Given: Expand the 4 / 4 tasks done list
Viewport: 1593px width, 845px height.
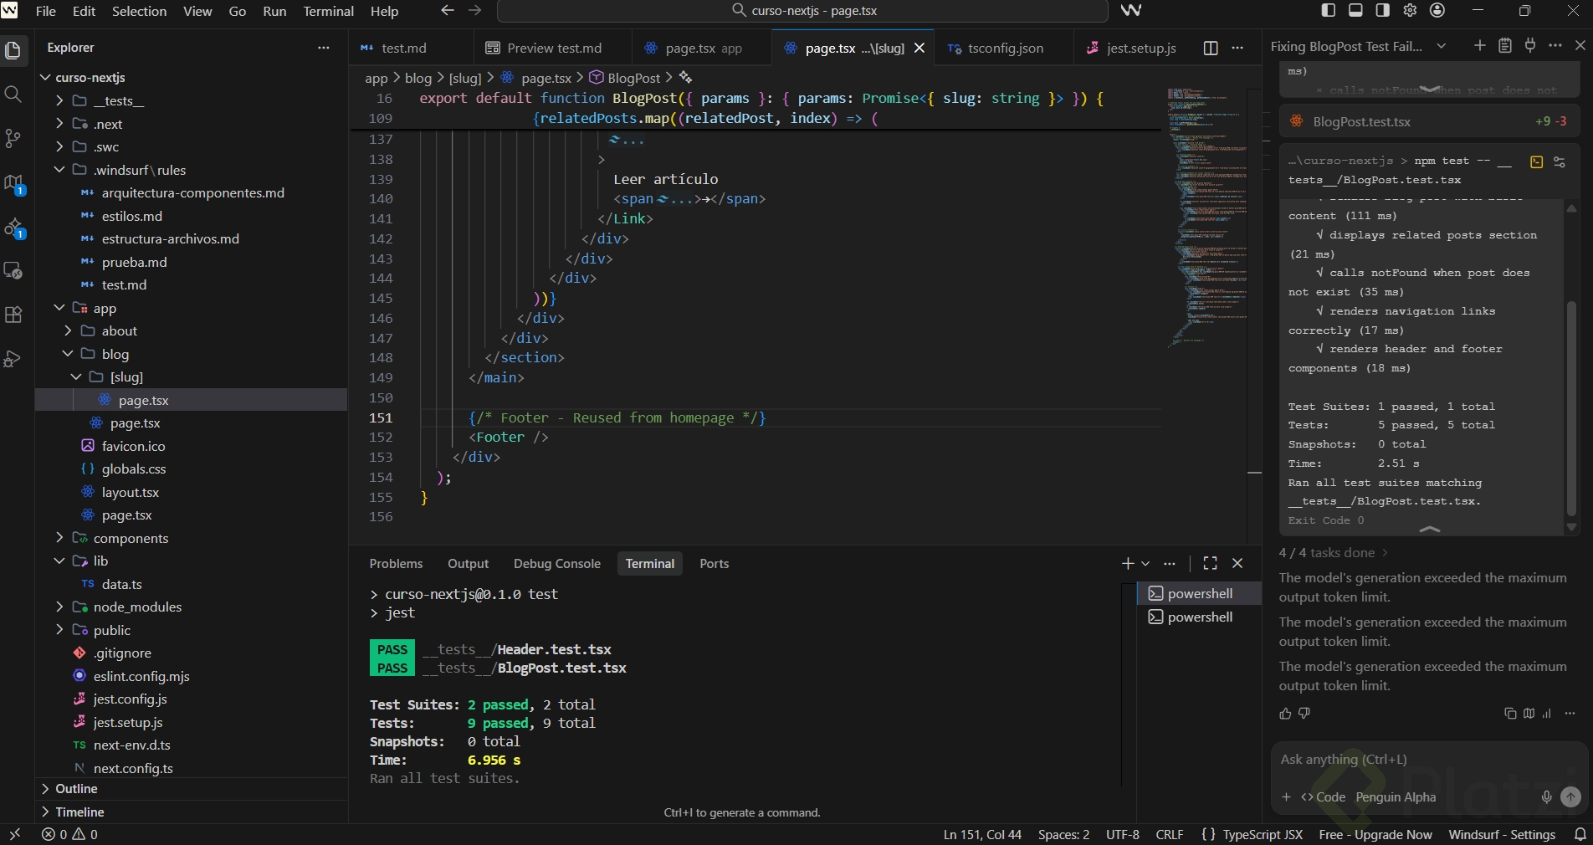Looking at the screenshot, I should [1334, 553].
